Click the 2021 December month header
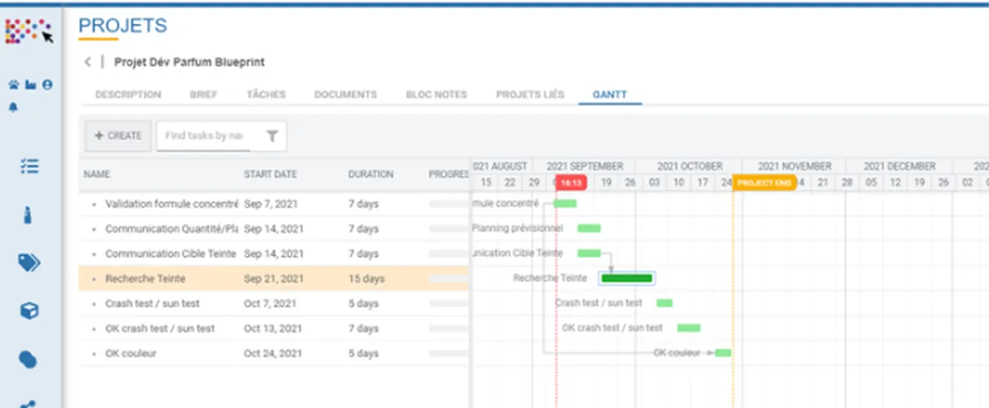 click(x=899, y=166)
